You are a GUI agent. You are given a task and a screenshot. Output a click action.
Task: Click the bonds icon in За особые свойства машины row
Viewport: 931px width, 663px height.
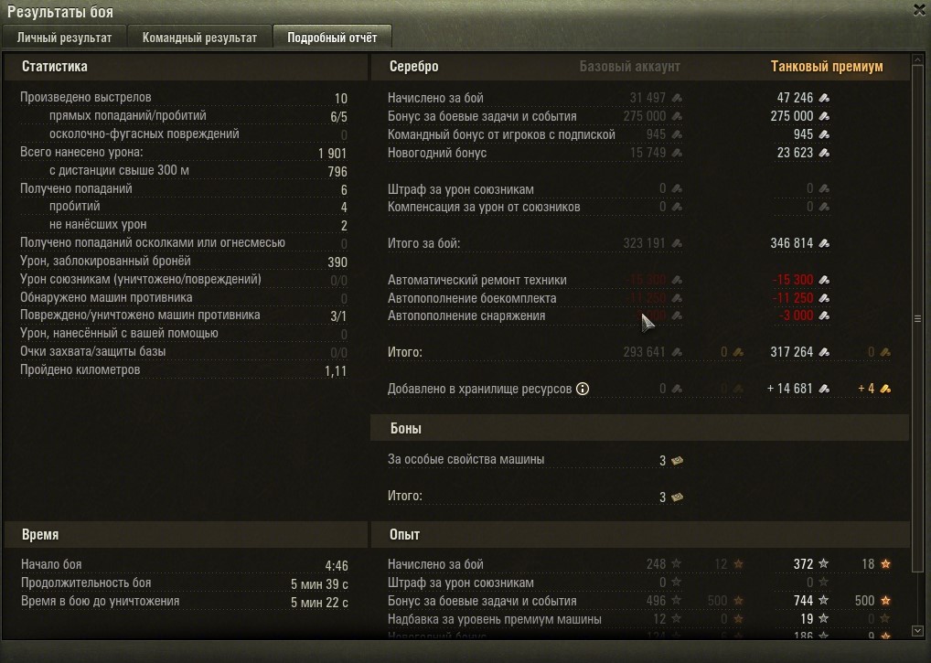[677, 460]
